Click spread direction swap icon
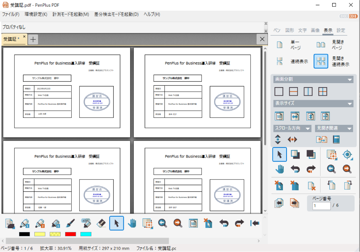The image size is (360, 252). (x=321, y=140)
